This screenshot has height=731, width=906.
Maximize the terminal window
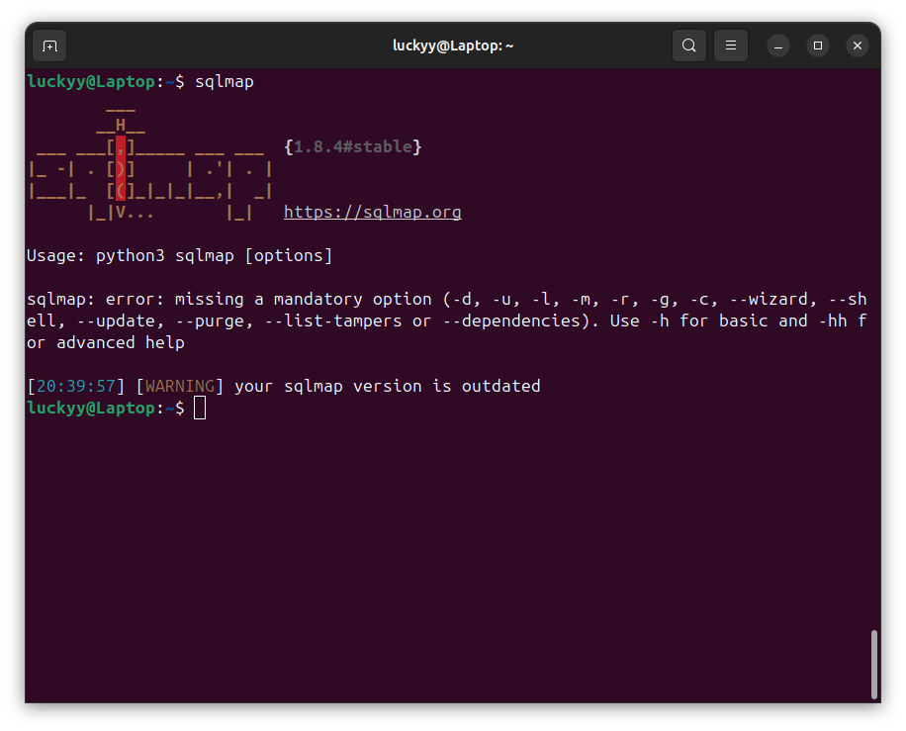[818, 46]
